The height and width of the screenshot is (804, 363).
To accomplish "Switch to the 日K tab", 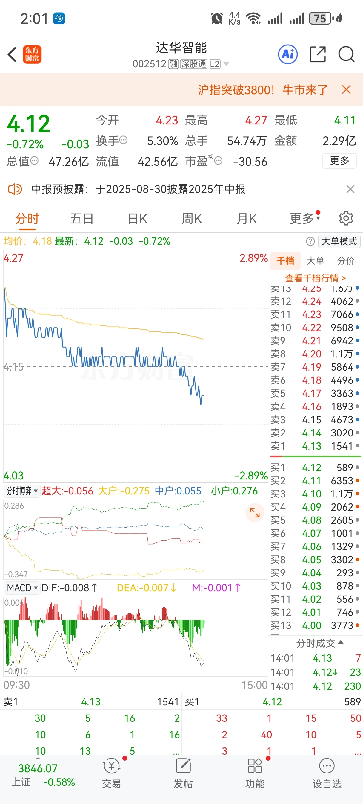I will pos(137,218).
